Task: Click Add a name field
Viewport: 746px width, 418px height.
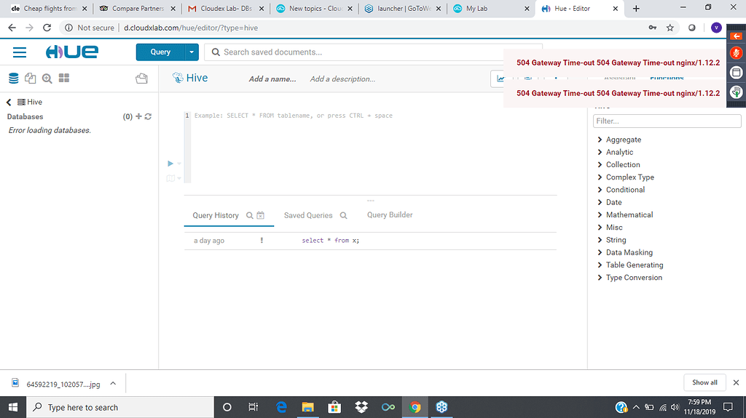Action: (x=272, y=79)
